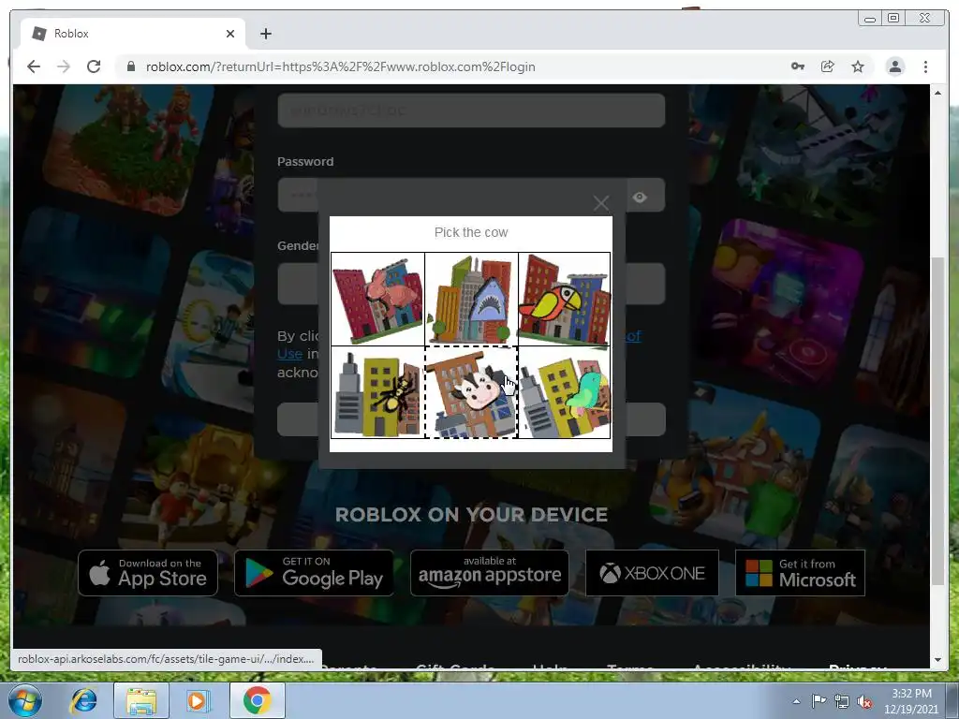Click the share page icon in address bar
Image resolution: width=959 pixels, height=719 pixels.
[x=828, y=66]
